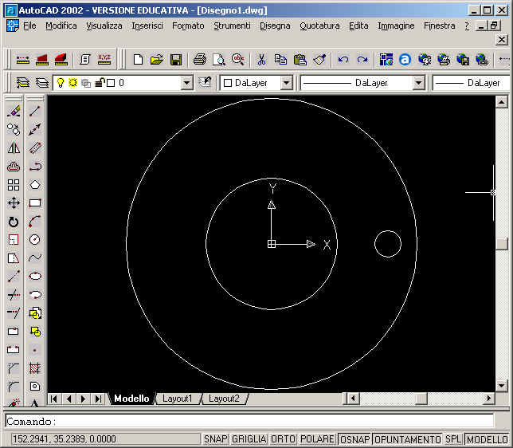Viewport: 513px width, 448px height.
Task: Click the GRIGLIA status button
Action: coord(249,439)
